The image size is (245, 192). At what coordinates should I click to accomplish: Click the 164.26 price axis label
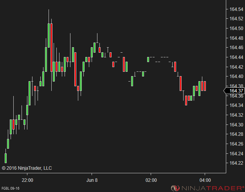tap(236, 144)
